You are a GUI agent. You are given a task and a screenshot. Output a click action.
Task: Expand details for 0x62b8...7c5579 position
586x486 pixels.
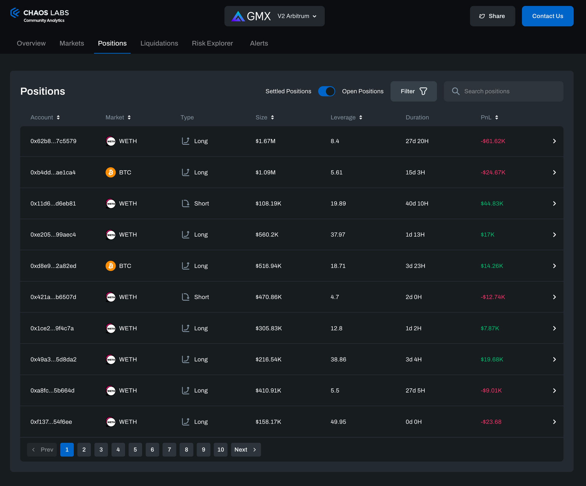click(x=554, y=141)
